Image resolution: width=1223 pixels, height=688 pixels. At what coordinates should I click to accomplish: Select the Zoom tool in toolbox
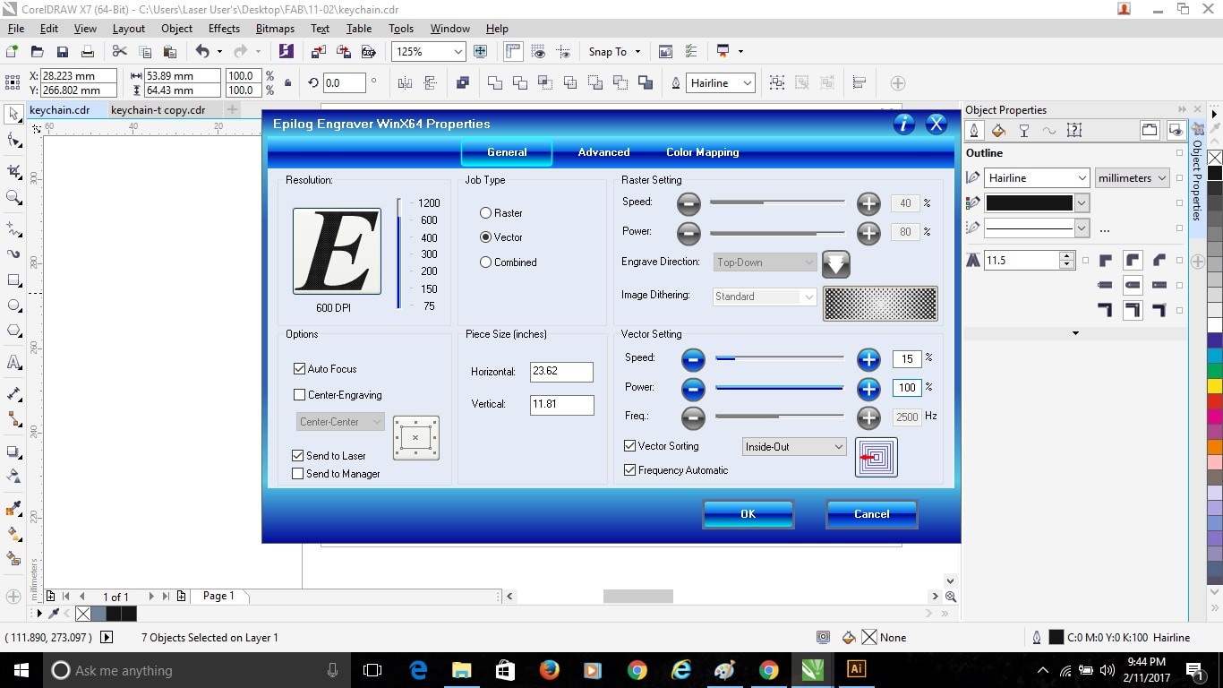point(13,197)
